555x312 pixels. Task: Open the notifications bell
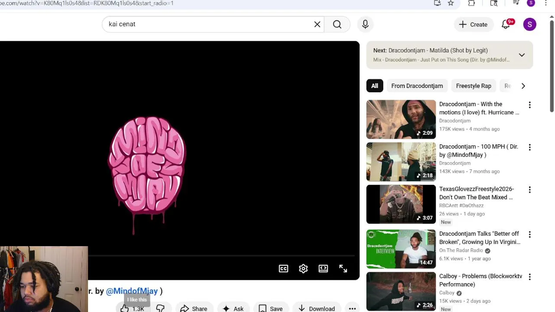pyautogui.click(x=506, y=24)
